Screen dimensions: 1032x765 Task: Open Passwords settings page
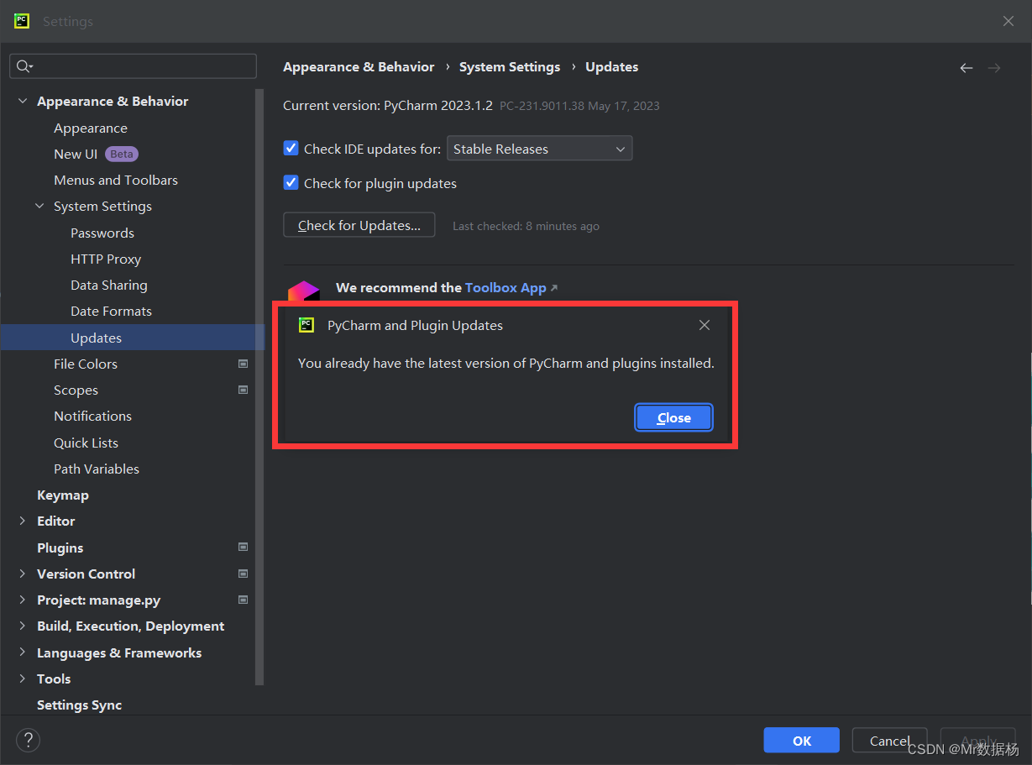pyautogui.click(x=102, y=233)
